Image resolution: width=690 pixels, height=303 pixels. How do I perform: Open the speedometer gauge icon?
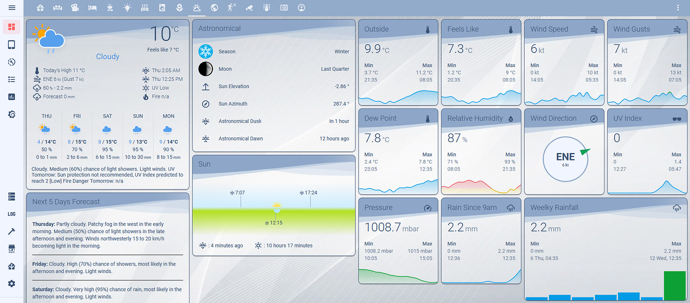301,7
